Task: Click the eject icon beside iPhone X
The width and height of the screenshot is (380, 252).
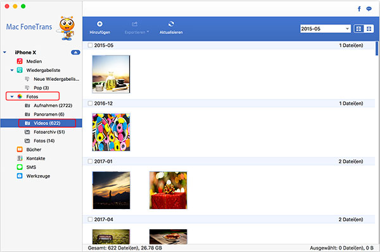Action: pos(75,52)
